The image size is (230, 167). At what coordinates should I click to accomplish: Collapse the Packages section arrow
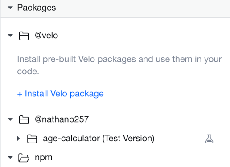click(10, 8)
